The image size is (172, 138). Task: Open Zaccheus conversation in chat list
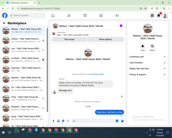23,69
